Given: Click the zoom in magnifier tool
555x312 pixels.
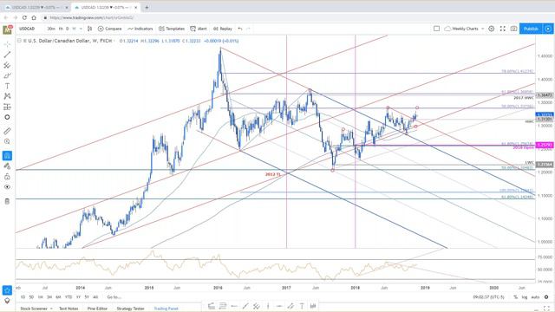Looking at the screenshot, I should point(7,141).
